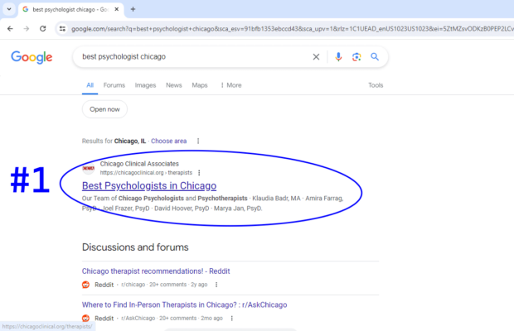Click the Google logo

(32, 57)
